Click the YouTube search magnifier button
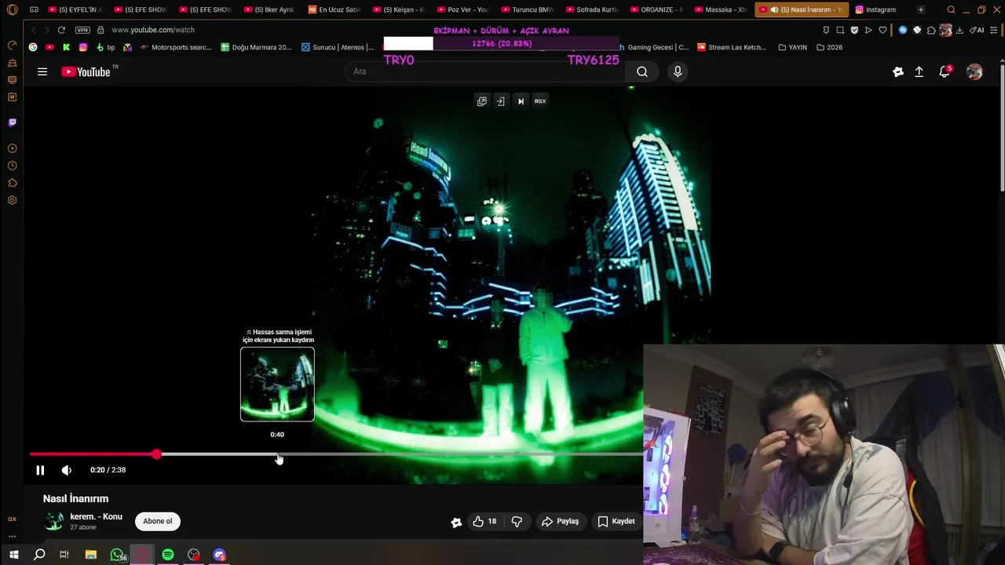Image resolution: width=1005 pixels, height=565 pixels. [x=642, y=71]
